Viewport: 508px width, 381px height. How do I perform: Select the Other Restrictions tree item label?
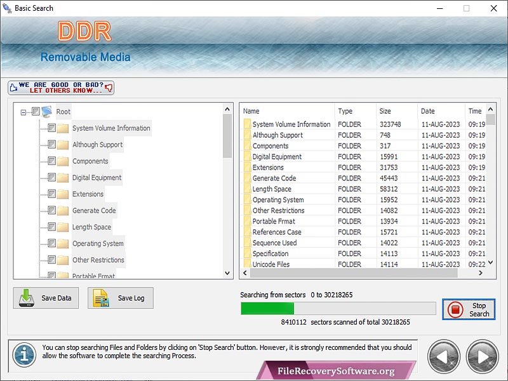pos(98,260)
